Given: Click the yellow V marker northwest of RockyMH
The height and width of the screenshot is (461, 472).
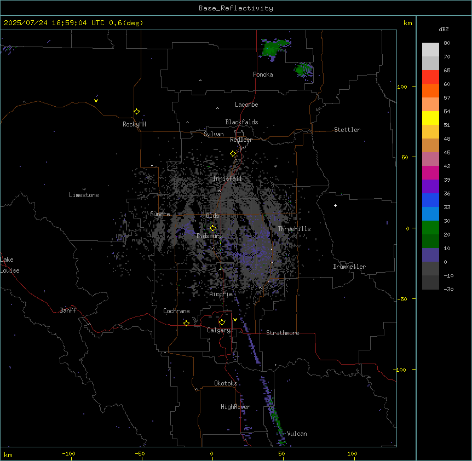Looking at the screenshot, I should (96, 101).
